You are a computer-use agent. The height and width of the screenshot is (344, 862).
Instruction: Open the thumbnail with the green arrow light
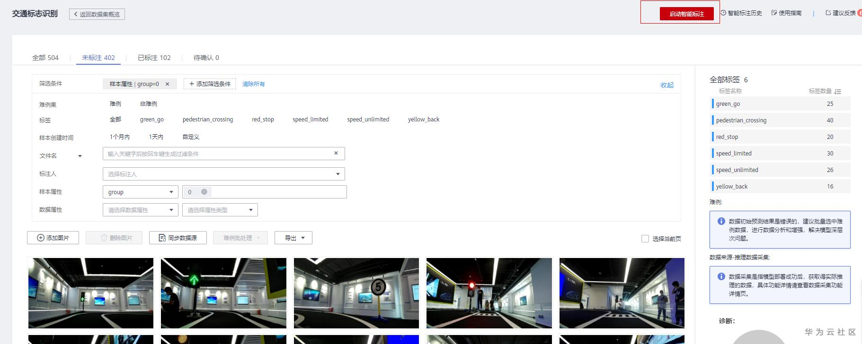coord(223,293)
